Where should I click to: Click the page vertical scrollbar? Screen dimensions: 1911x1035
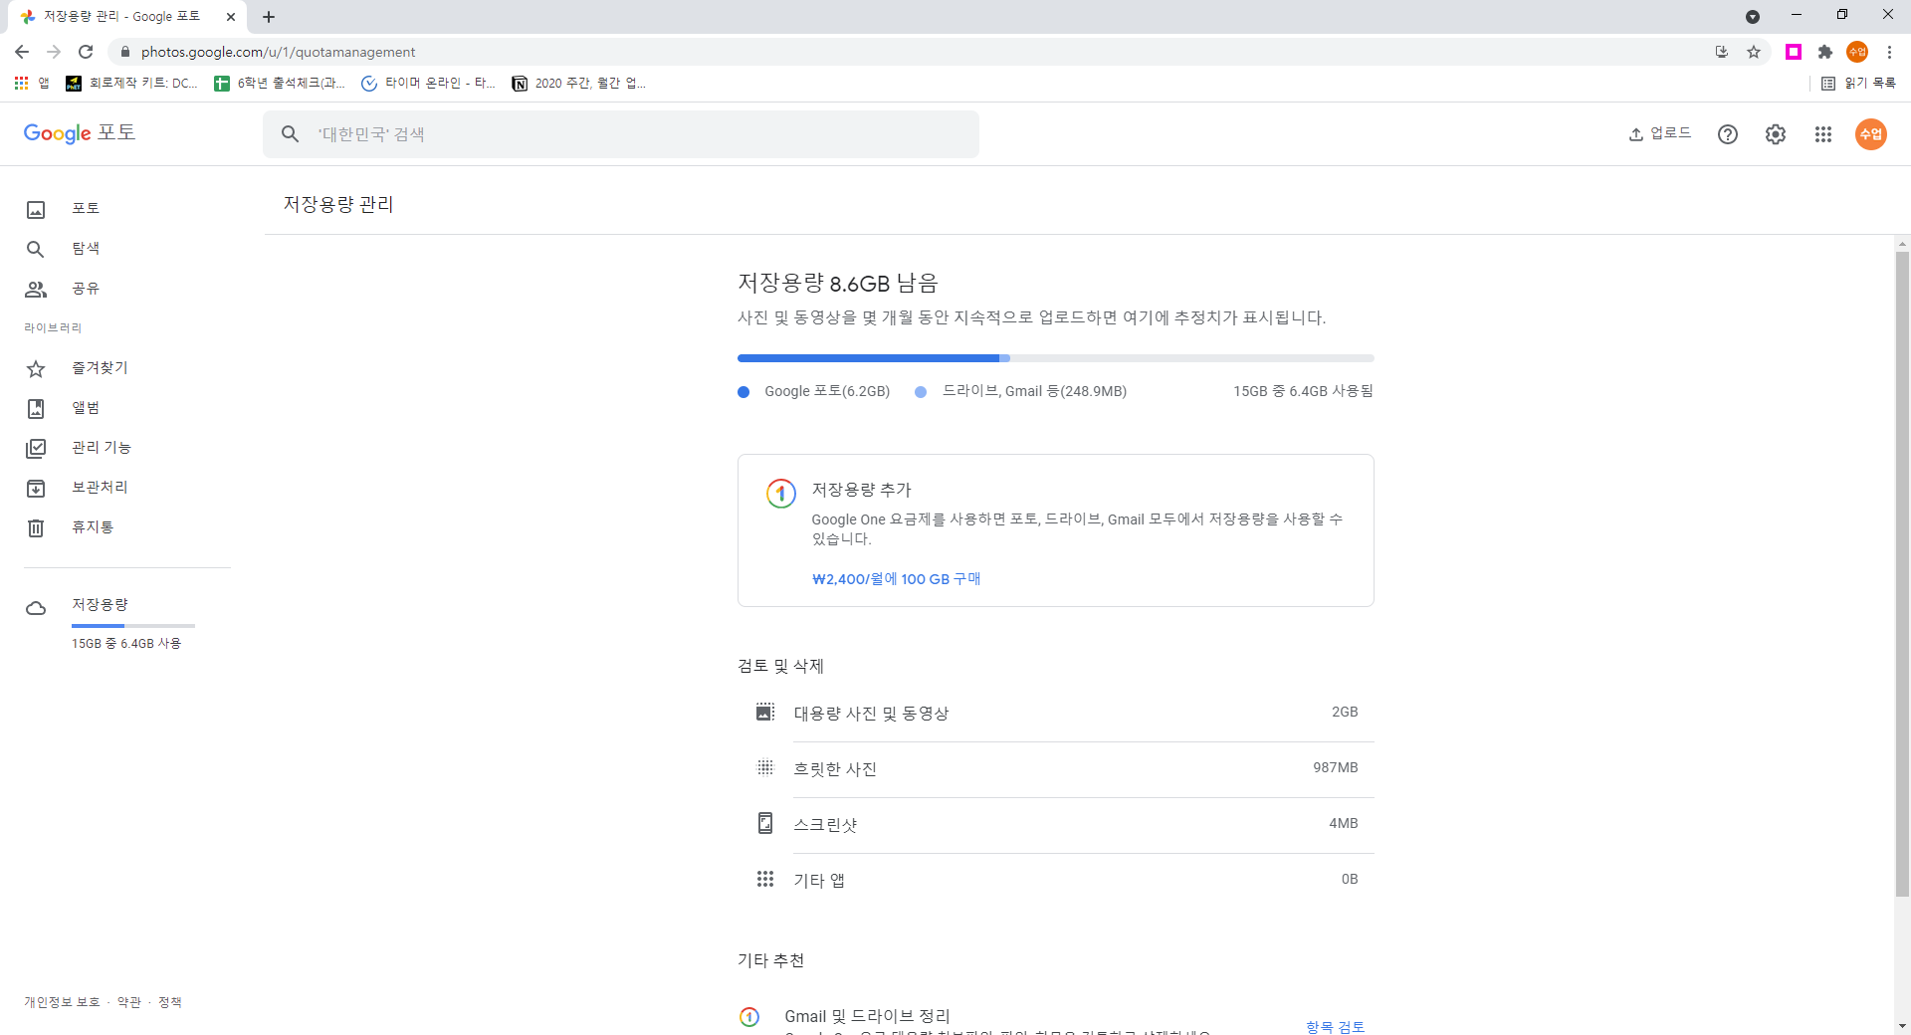point(1902,574)
